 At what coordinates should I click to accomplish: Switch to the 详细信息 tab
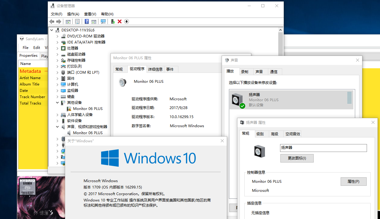coord(155,69)
